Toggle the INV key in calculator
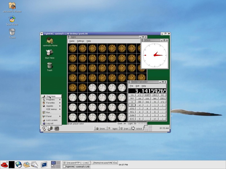This screenshot has width=226, height=169. pos(132,98)
